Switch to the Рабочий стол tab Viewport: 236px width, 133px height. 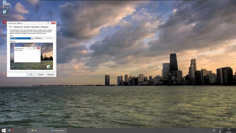(18, 27)
